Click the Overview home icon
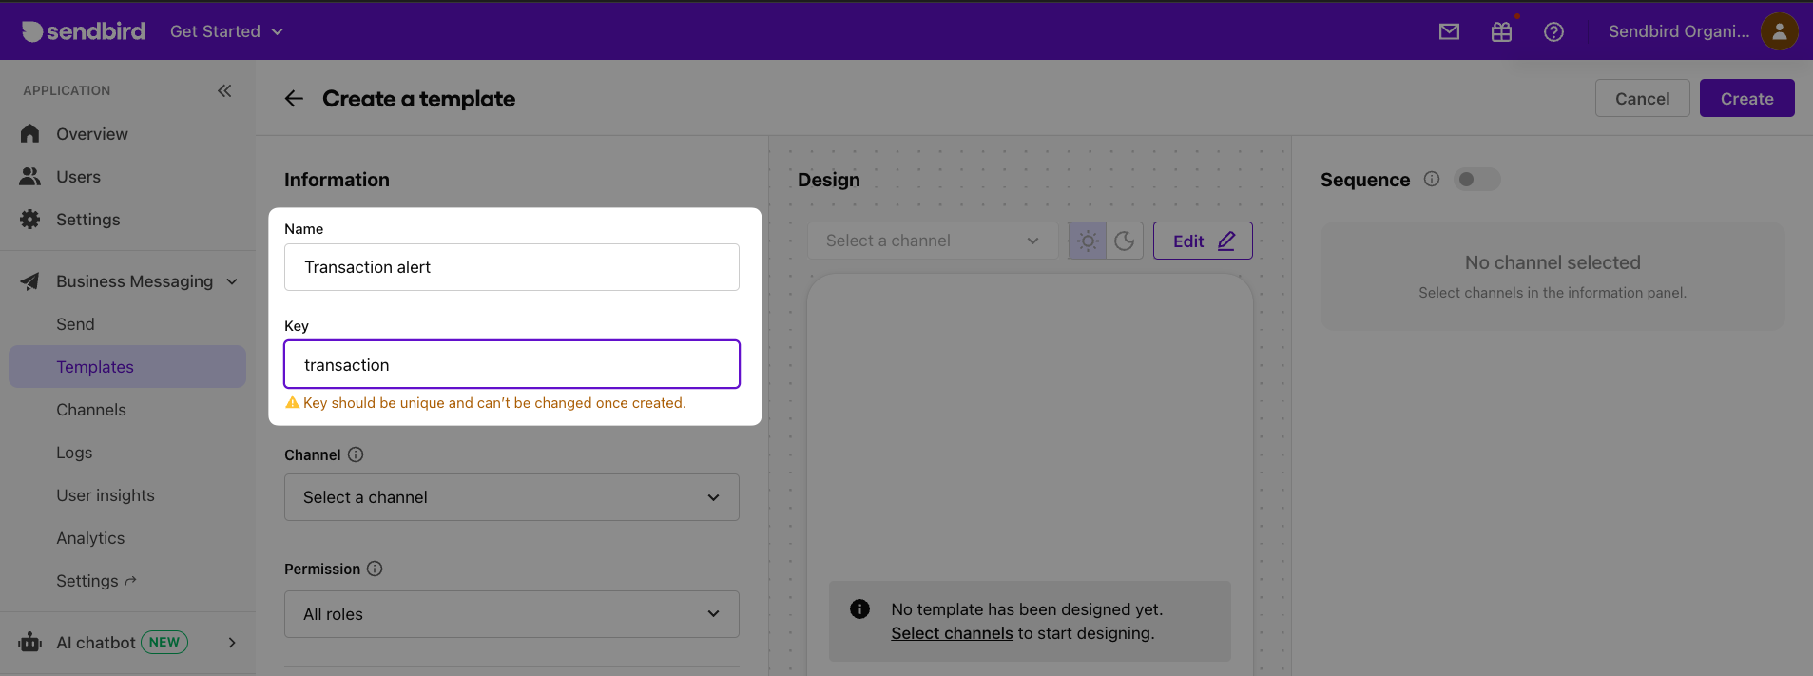The image size is (1813, 676). 30,134
